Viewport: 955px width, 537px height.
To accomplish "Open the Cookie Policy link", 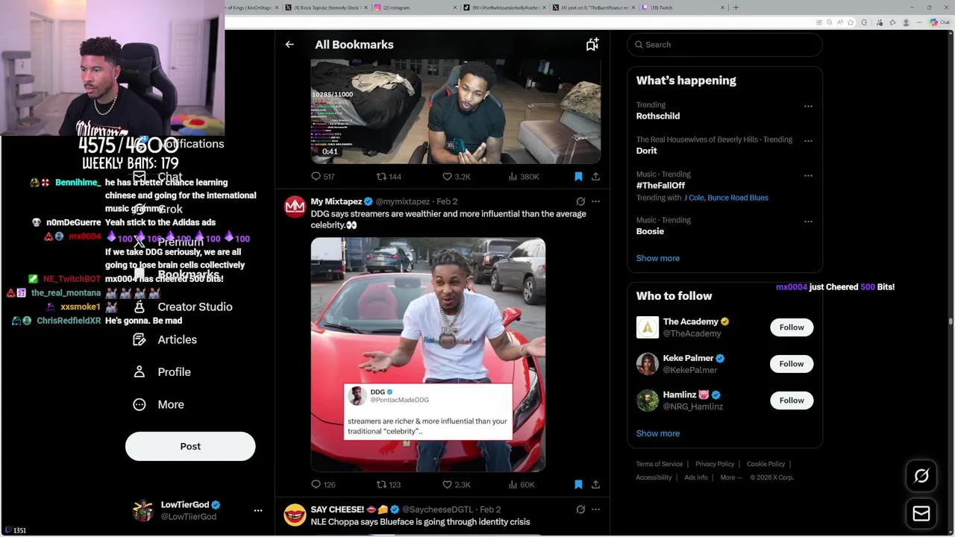I will [x=766, y=464].
